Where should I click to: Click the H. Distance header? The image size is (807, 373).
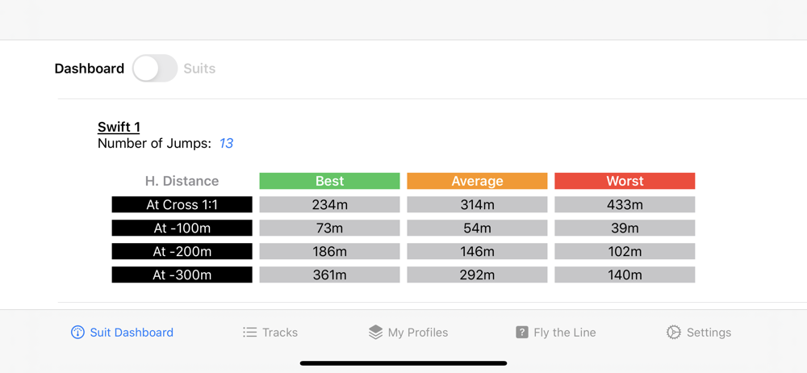(182, 181)
